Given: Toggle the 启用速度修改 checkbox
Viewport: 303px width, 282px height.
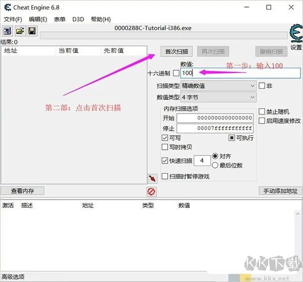Looking at the screenshot, I should tap(262, 121).
